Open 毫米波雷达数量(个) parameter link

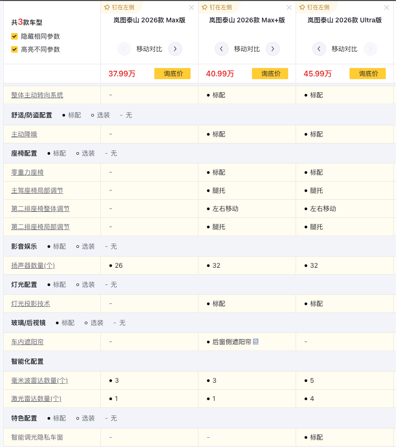(x=40, y=380)
